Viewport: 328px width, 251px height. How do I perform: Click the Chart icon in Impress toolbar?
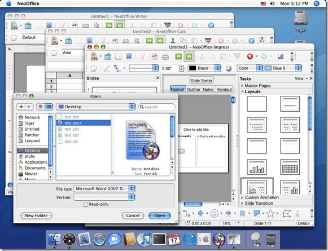pyautogui.click(x=281, y=56)
